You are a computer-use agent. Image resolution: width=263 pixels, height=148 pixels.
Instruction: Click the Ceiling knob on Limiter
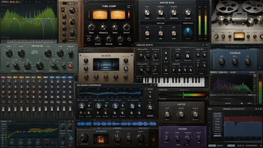[181, 114]
